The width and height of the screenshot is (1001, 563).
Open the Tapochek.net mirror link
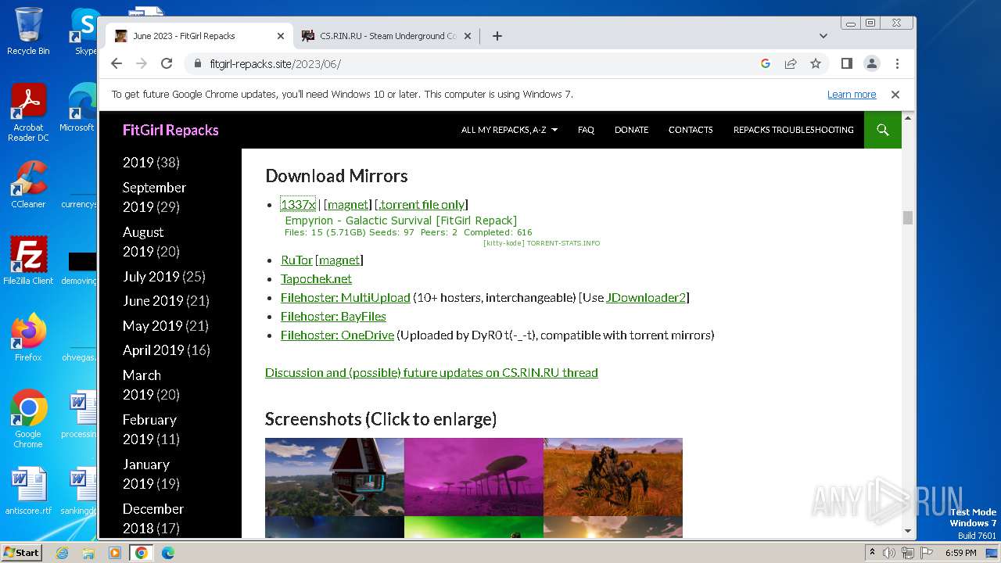(x=316, y=278)
